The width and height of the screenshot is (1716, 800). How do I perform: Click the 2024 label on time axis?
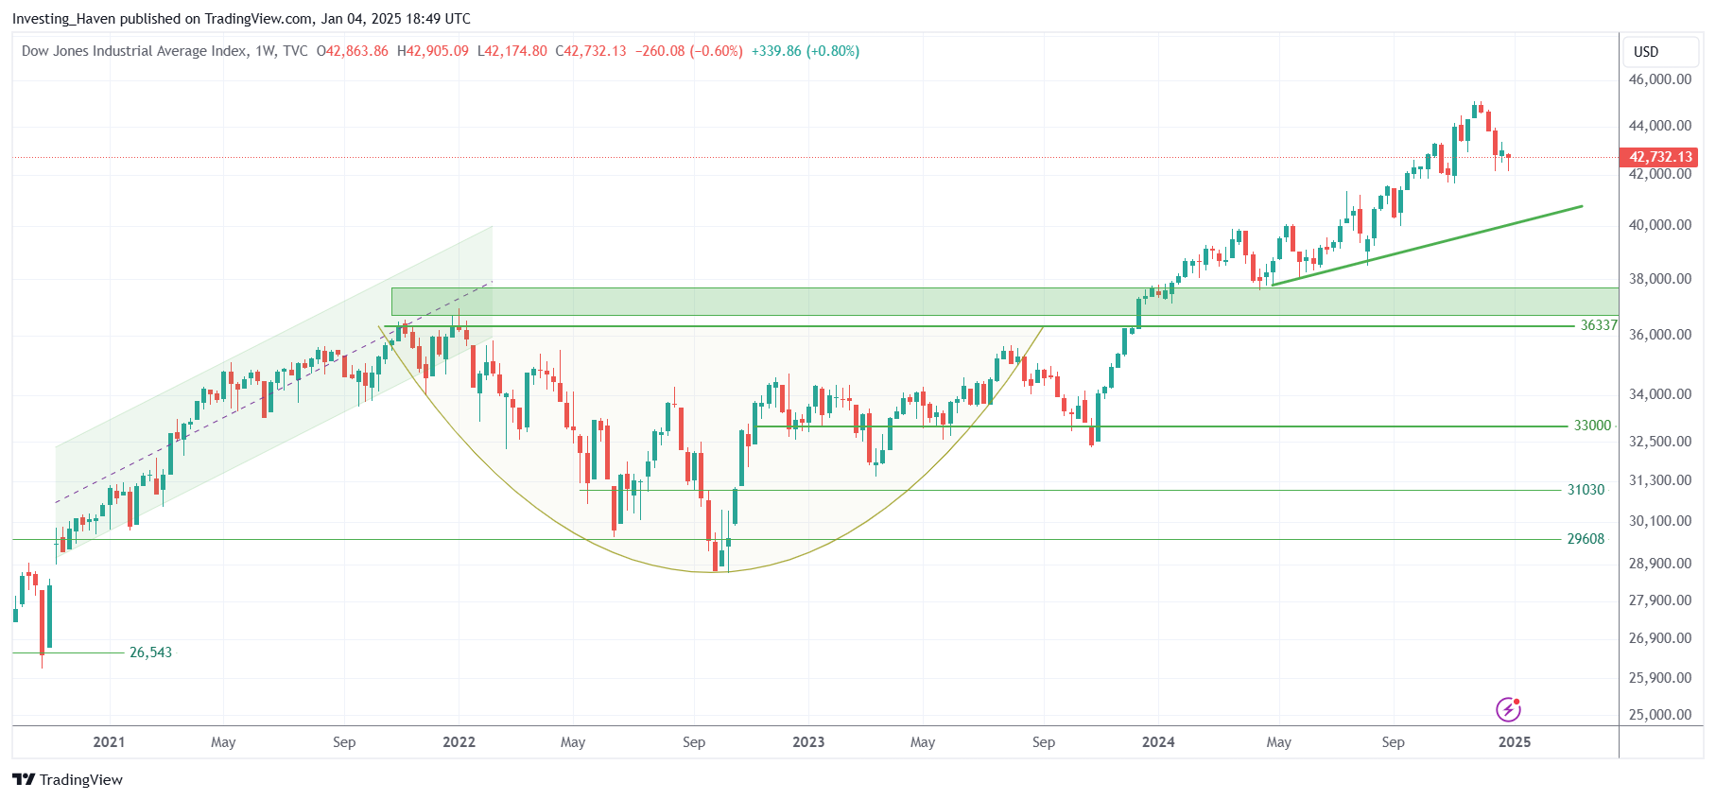[1158, 742]
